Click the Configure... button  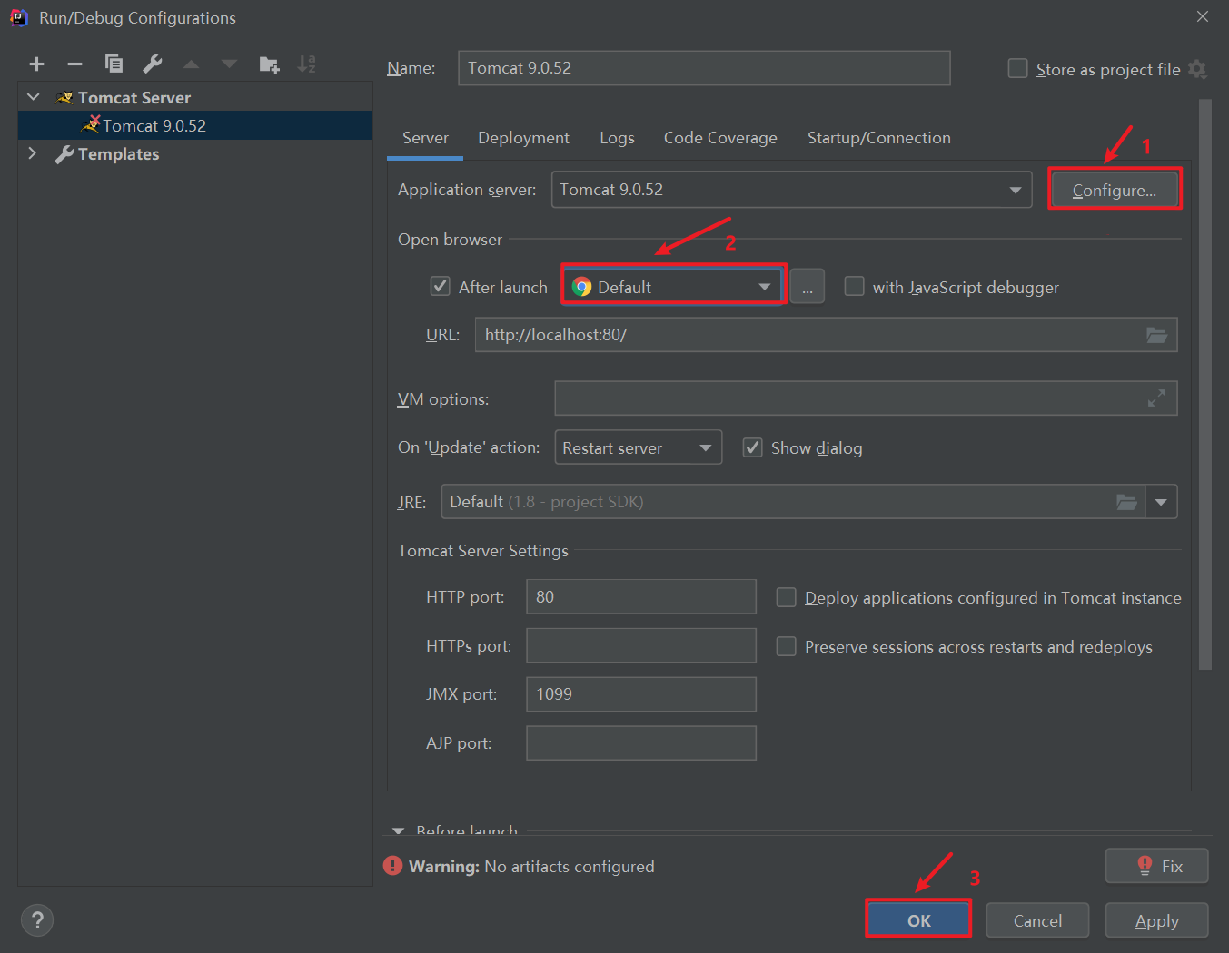tap(1115, 190)
